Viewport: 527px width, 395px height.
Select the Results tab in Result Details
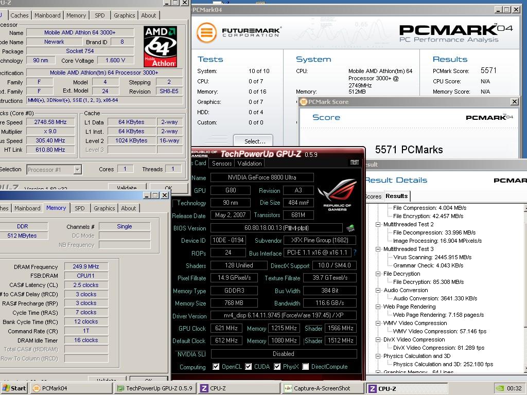click(x=397, y=196)
